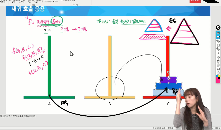The image size is (221, 130).
Task: Select the blue middle disk on pole C
Action: [x=169, y=86]
